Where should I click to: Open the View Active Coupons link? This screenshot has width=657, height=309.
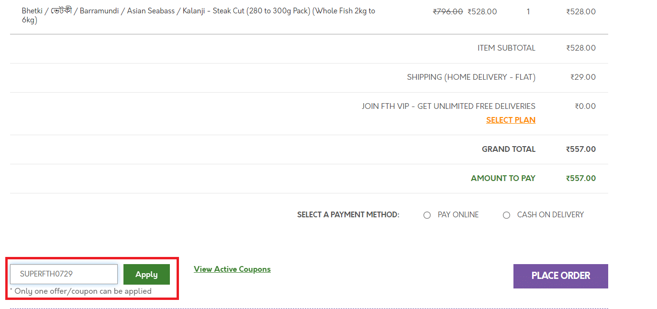pyautogui.click(x=232, y=269)
